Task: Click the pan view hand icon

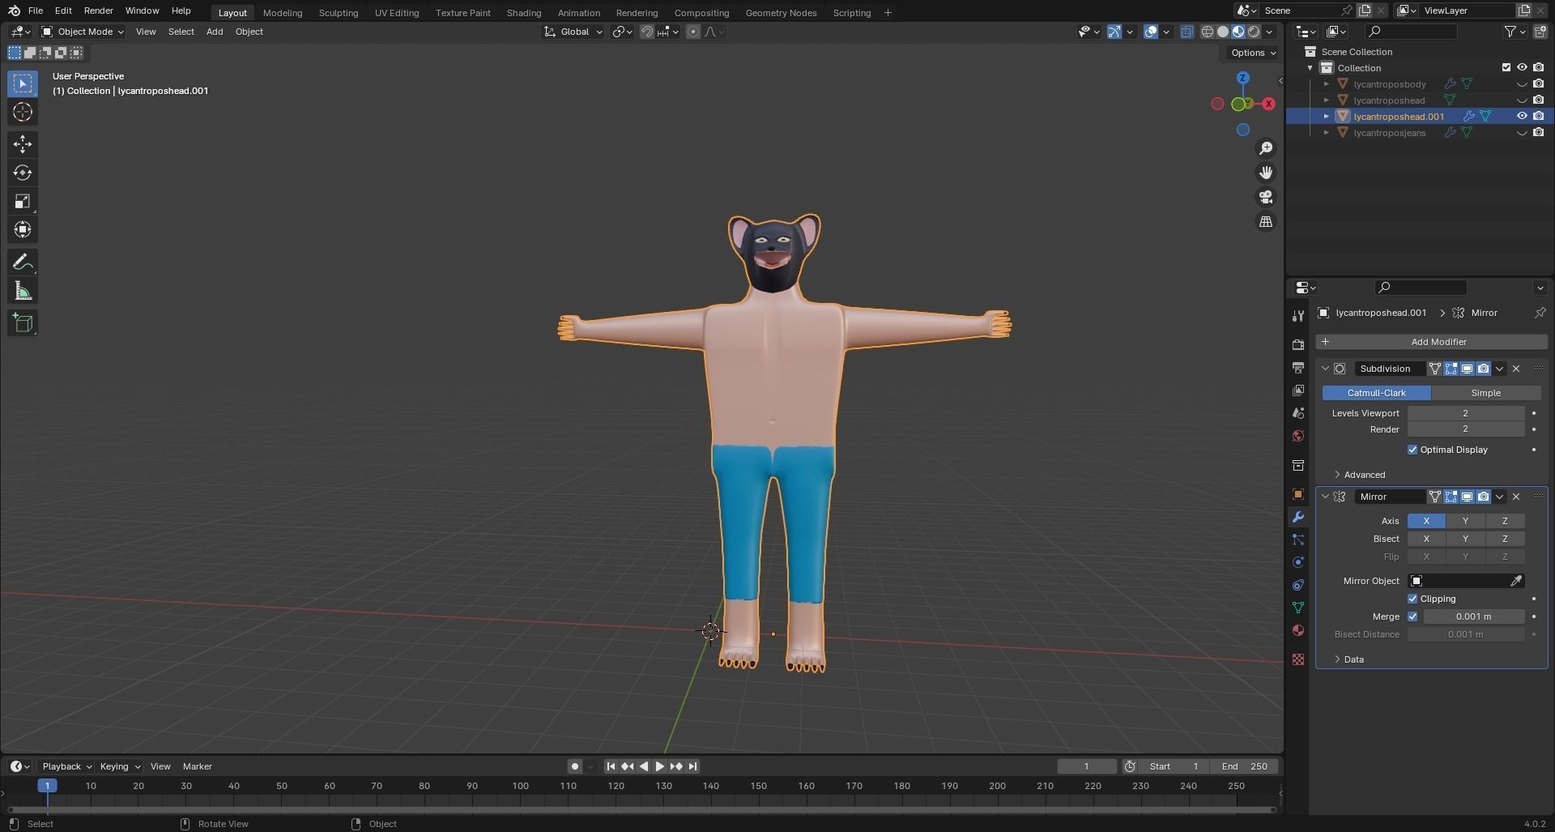Action: click(x=1266, y=173)
